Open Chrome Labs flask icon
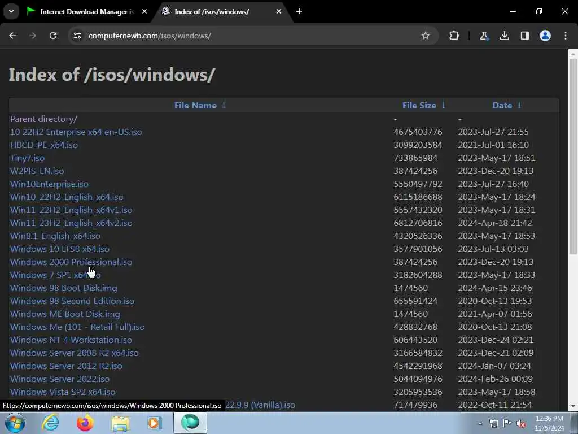 click(x=484, y=36)
